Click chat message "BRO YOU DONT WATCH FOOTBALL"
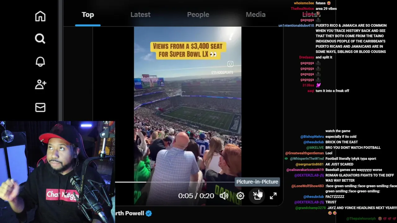Viewport: 397px width, 223px height. 353,148
